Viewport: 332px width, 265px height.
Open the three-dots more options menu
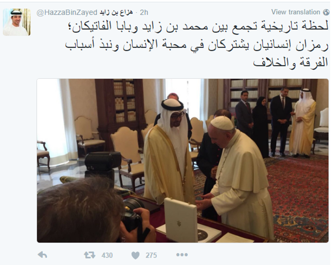182,255
